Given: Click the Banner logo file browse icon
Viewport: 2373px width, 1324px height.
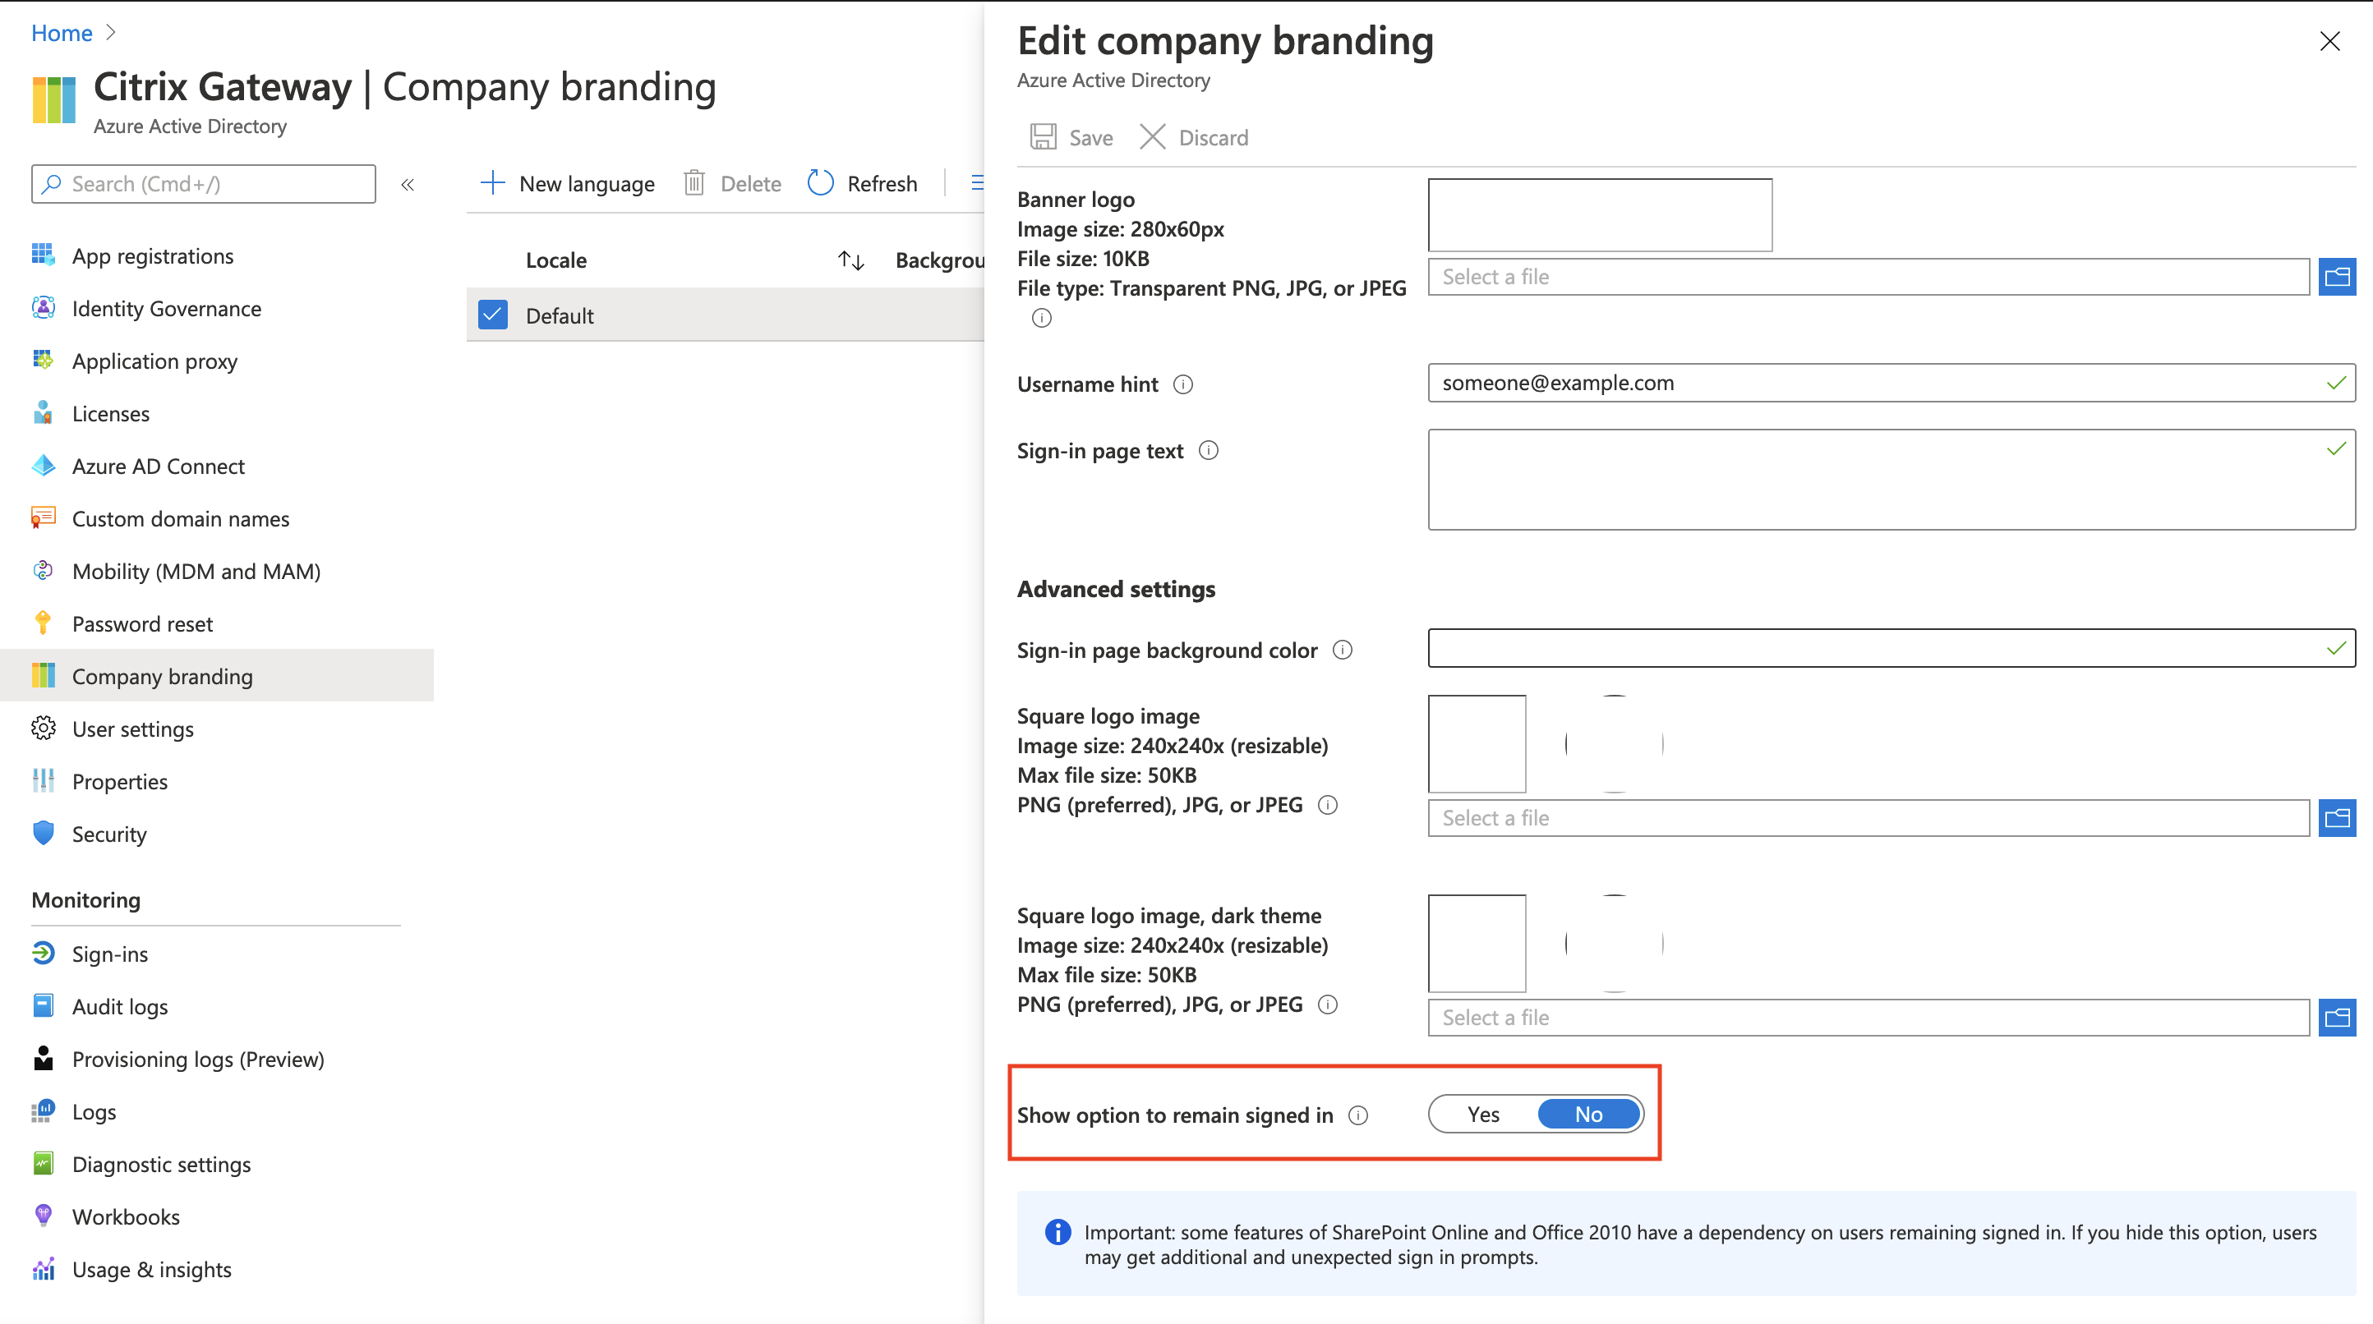Looking at the screenshot, I should tap(2336, 276).
